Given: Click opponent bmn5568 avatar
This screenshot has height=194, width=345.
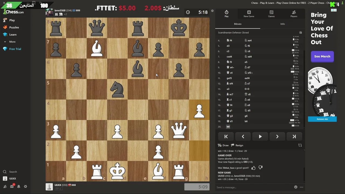Looking at the screenshot, I should point(49,12).
